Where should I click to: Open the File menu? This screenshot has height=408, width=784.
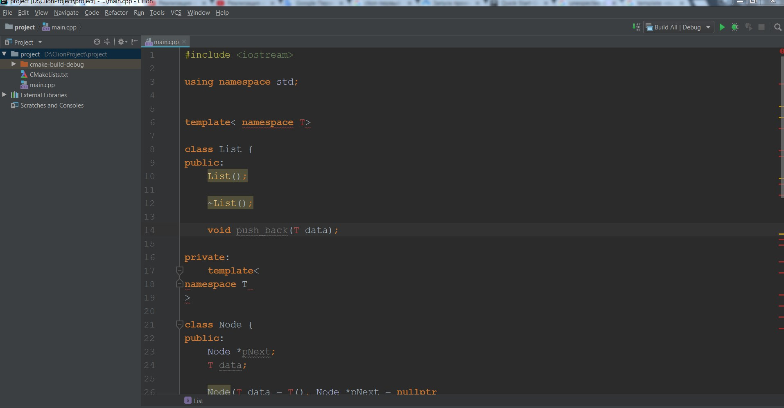pyautogui.click(x=7, y=13)
